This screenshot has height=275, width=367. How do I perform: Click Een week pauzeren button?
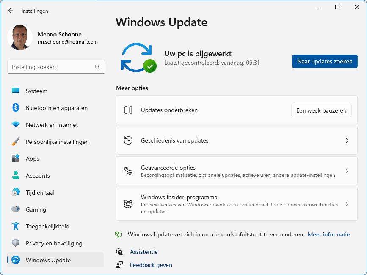[x=321, y=110]
